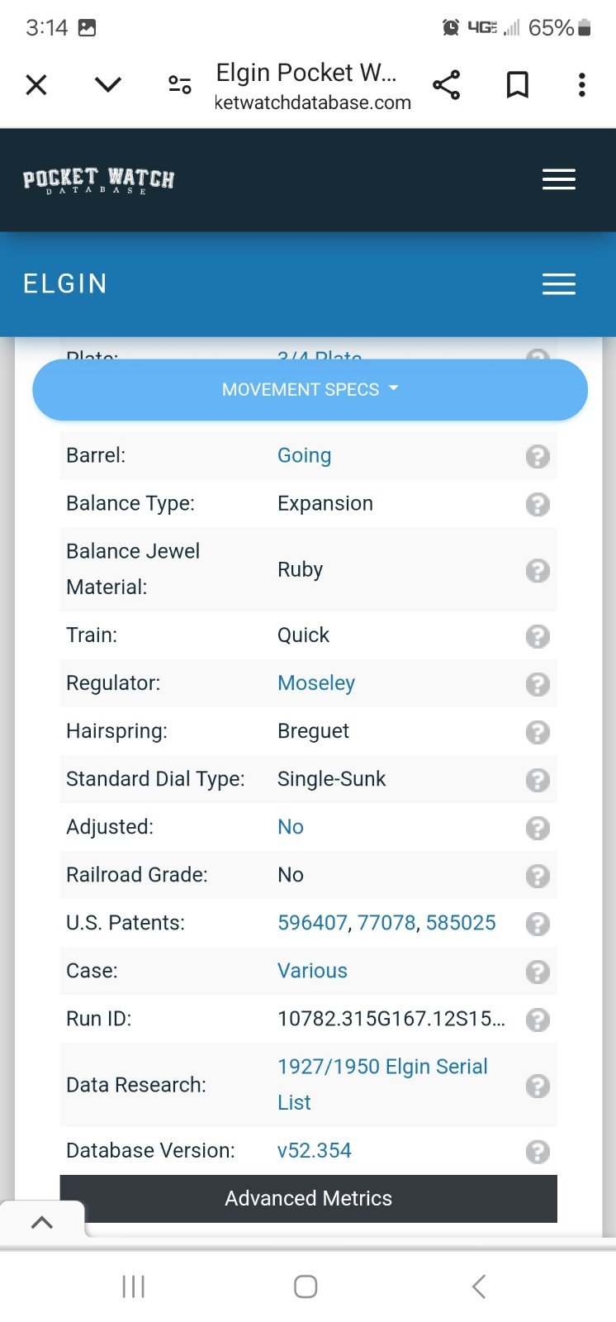616x1322 pixels.
Task: Bookmark this page with the bookmark icon
Action: pos(517,85)
